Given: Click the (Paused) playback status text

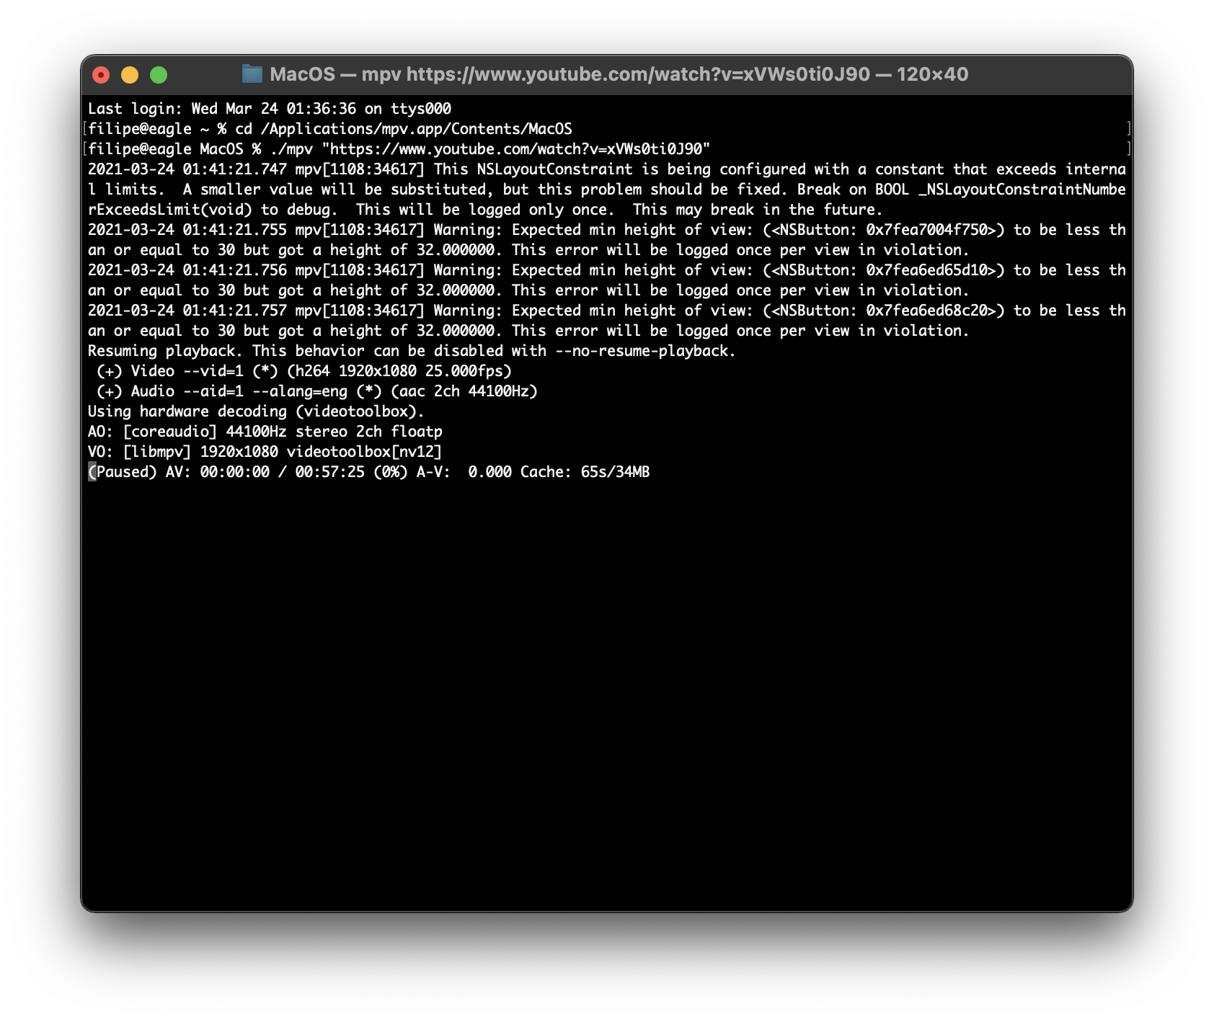Looking at the screenshot, I should (123, 471).
